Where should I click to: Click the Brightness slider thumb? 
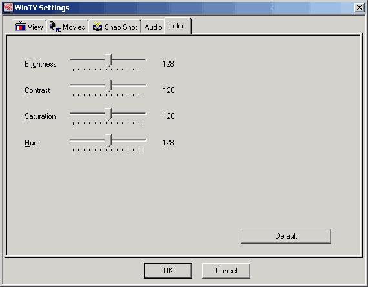(x=108, y=61)
